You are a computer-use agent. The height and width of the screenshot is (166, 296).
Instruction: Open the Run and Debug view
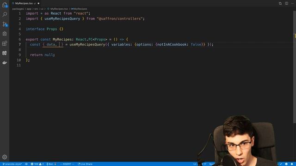pyautogui.click(x=5, y=34)
